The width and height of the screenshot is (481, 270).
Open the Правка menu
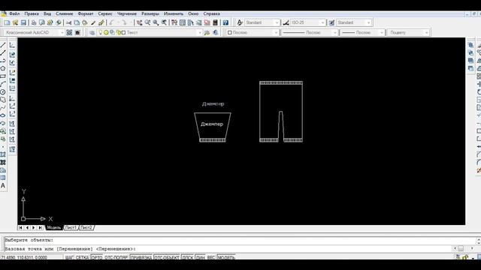[x=32, y=13]
